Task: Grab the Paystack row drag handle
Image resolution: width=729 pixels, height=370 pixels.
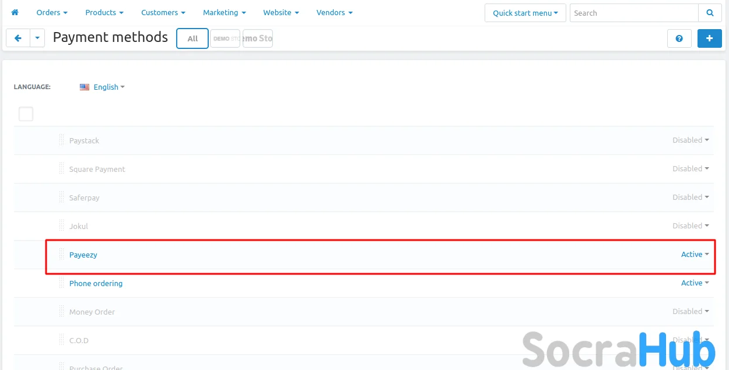Action: (61, 140)
